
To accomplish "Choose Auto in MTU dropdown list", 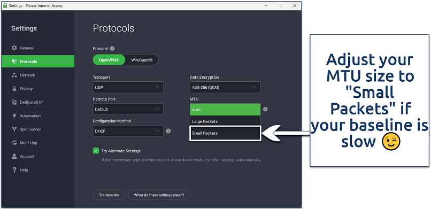I will click(x=225, y=110).
